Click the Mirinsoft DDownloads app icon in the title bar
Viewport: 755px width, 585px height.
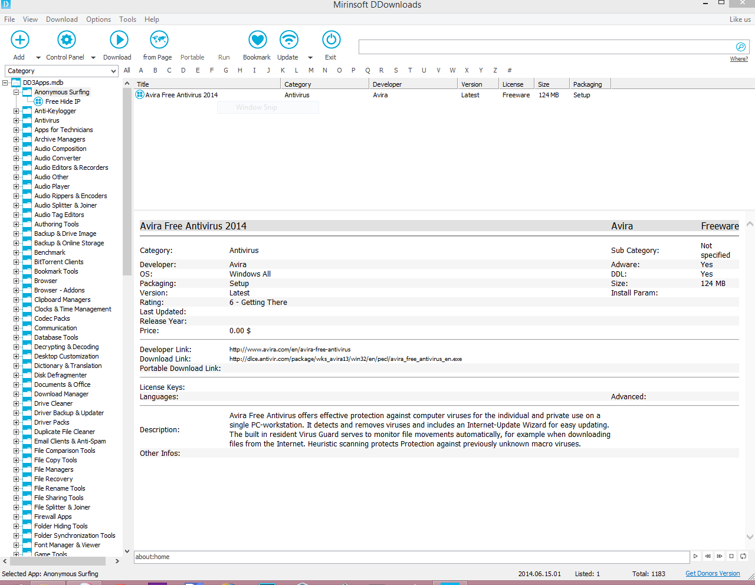[5, 4]
